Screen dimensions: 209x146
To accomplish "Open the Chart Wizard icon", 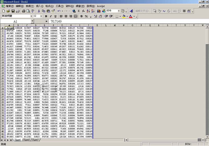I will click(99, 11).
